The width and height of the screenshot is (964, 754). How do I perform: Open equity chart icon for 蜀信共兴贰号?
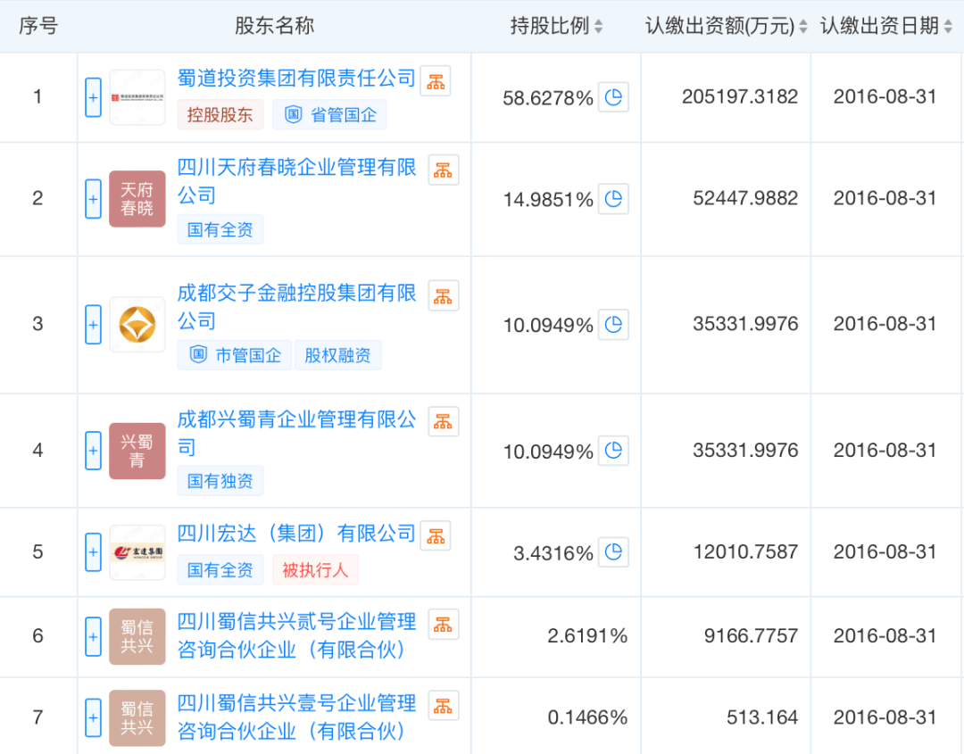click(x=444, y=624)
